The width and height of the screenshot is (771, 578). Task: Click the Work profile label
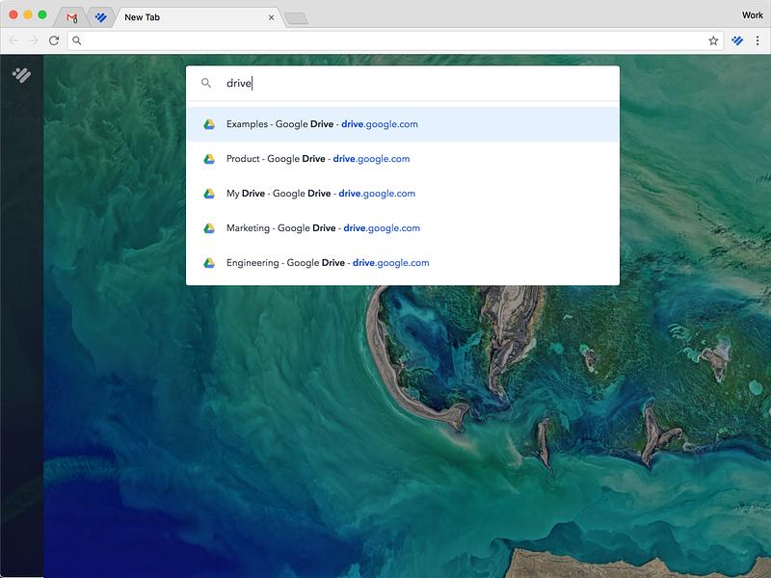[753, 15]
